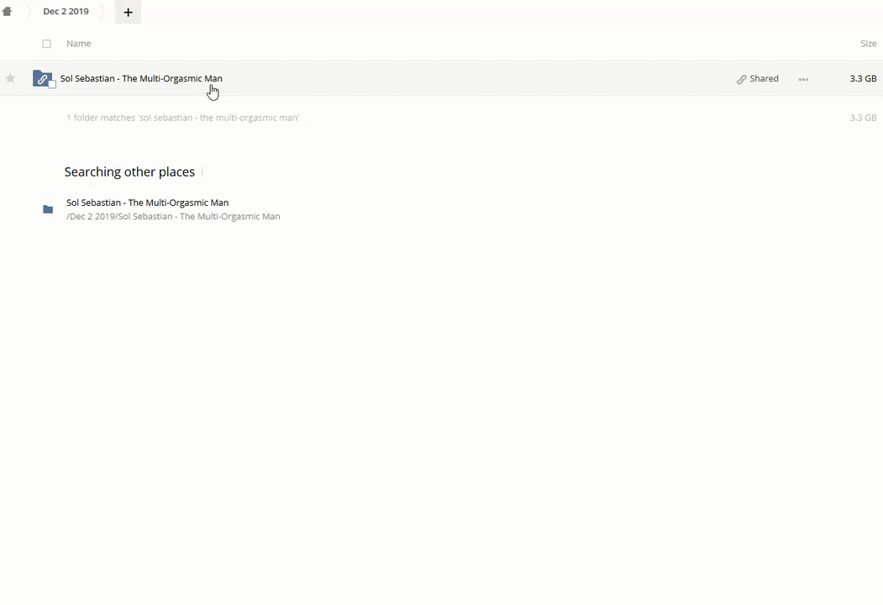Sort files by the Name column header
This screenshot has width=883, height=605.
pyautogui.click(x=78, y=44)
